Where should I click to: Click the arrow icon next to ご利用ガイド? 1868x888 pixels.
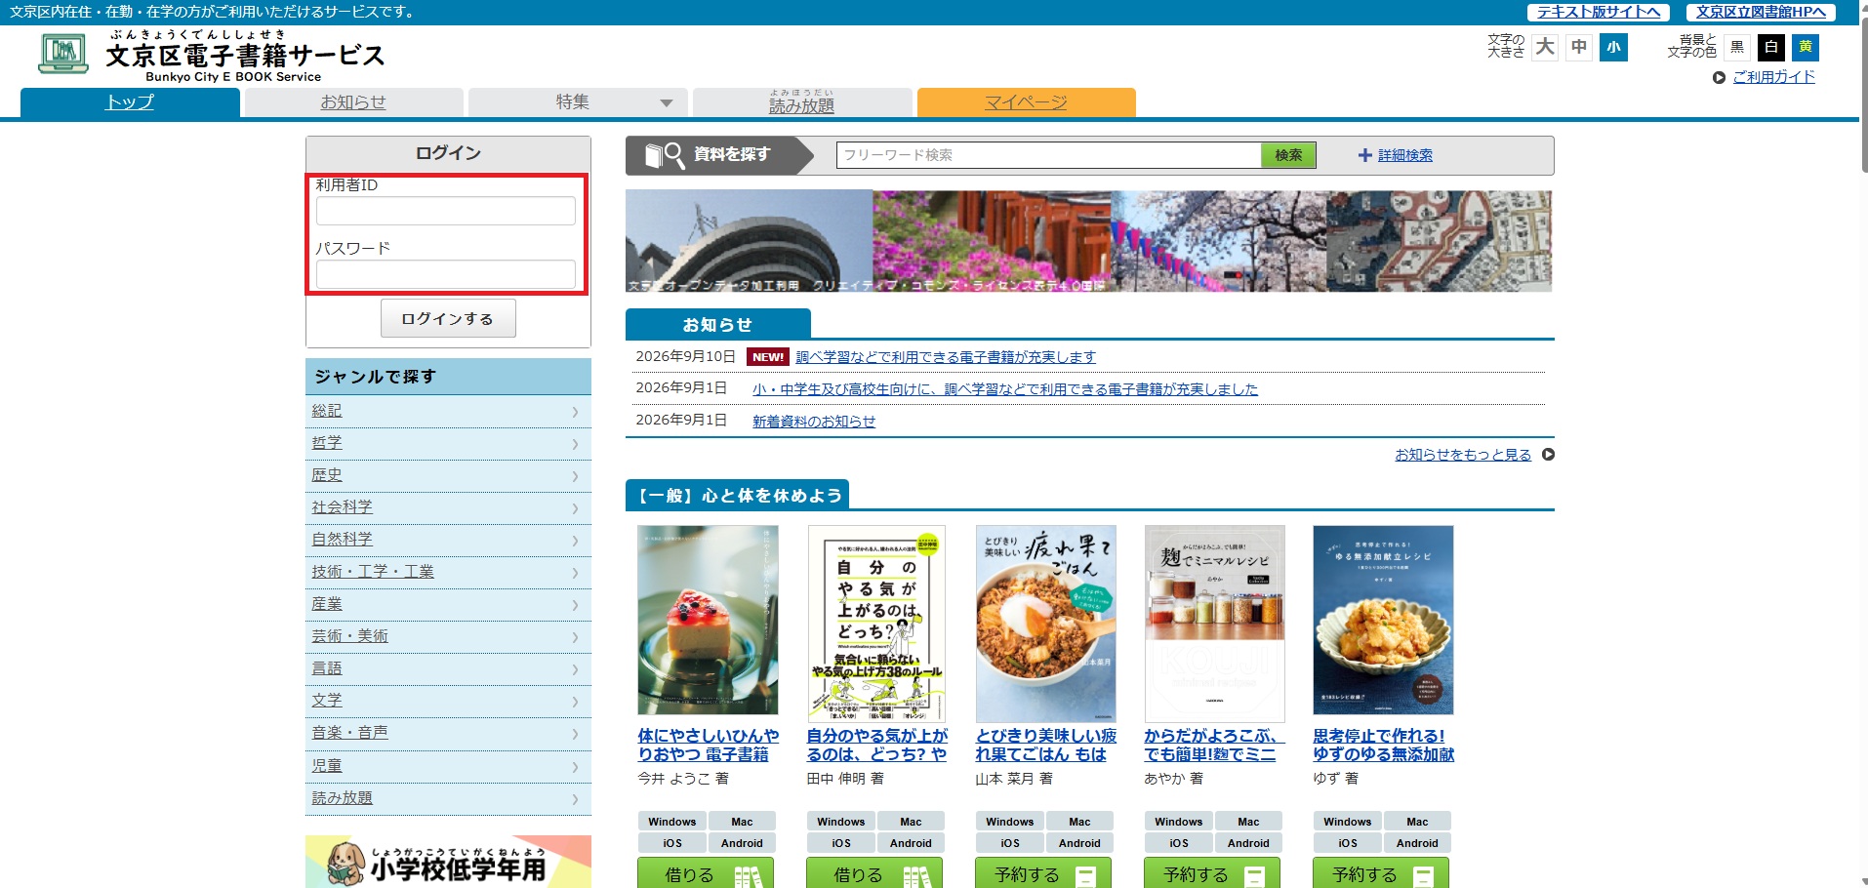(1719, 78)
